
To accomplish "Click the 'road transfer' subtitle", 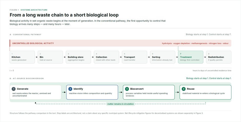I will 129,60.
